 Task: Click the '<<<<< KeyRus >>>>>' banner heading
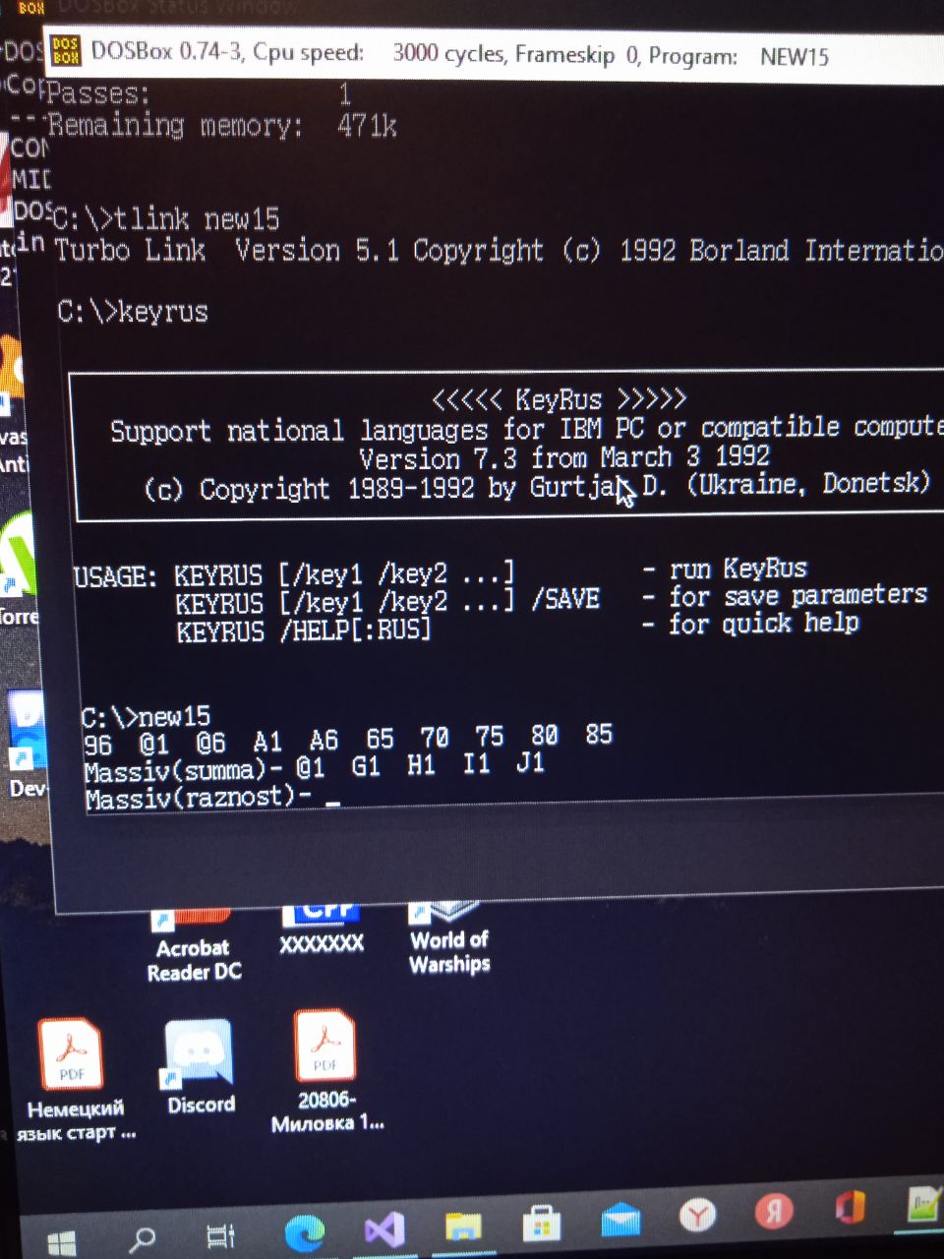pos(559,399)
